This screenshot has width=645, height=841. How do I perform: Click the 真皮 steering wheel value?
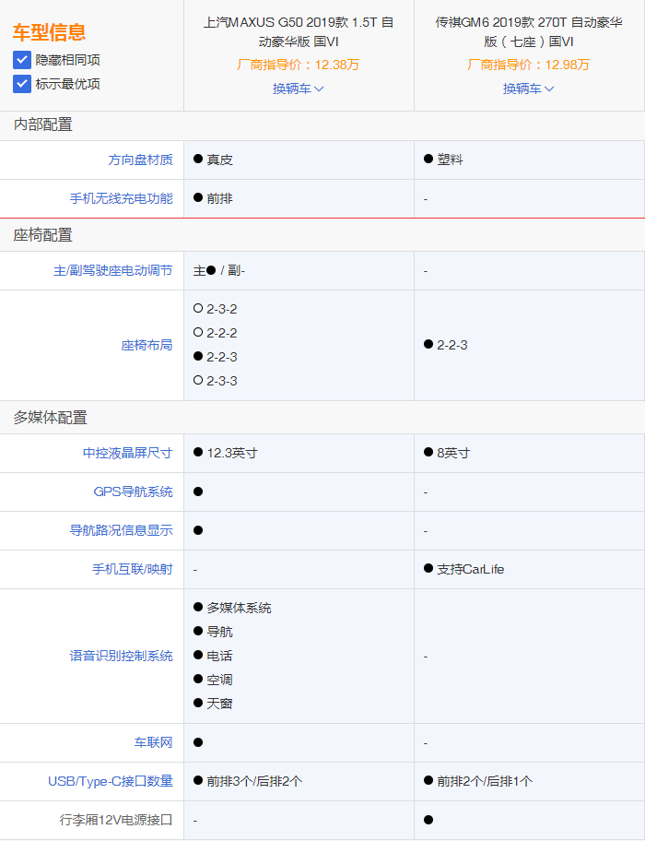[x=219, y=160]
